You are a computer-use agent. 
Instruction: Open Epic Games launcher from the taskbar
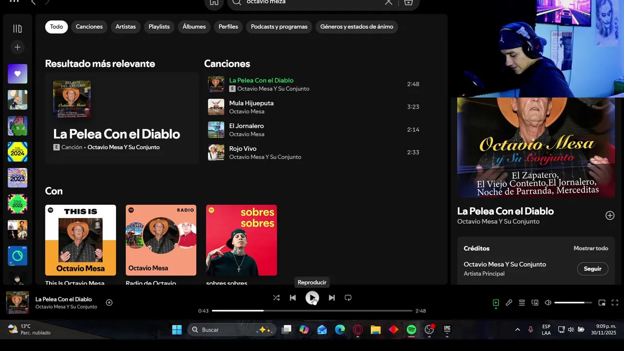(x=447, y=330)
